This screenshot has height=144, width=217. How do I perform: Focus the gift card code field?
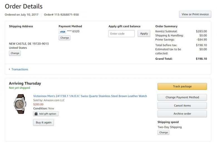[121, 34]
